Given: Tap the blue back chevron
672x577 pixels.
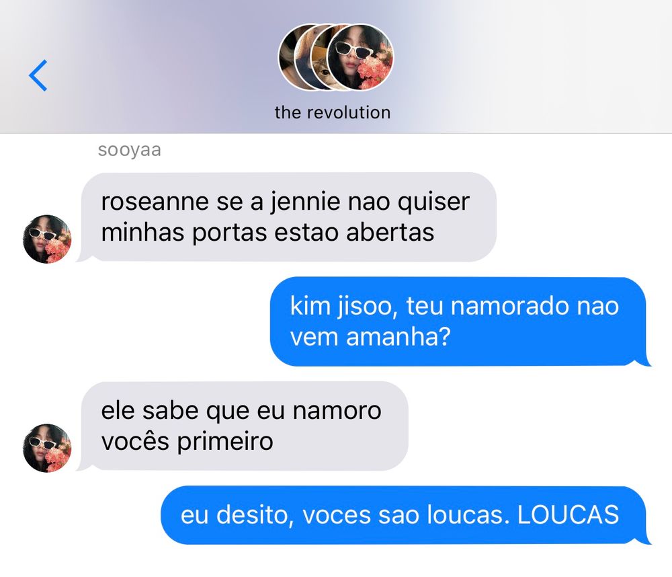Looking at the screenshot, I should [38, 75].
